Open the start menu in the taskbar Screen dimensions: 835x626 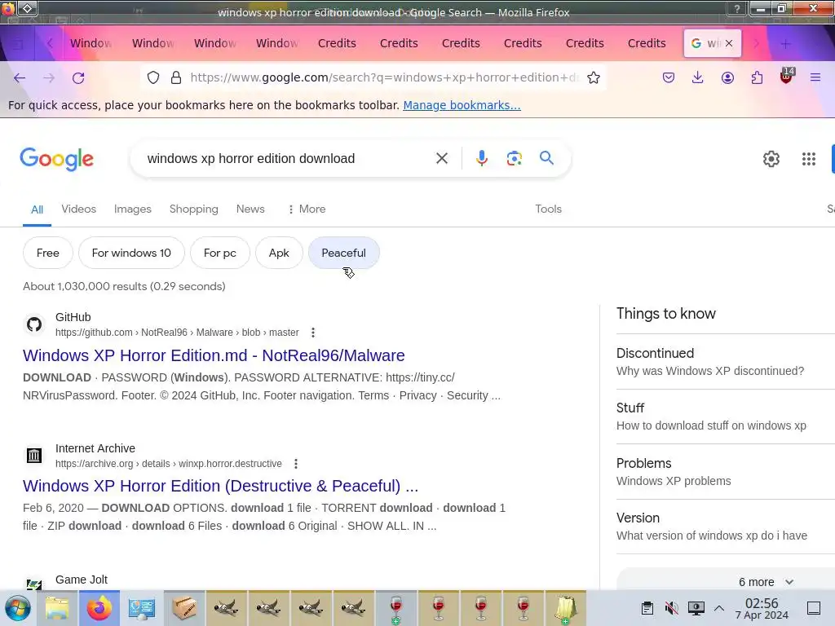[x=18, y=608]
